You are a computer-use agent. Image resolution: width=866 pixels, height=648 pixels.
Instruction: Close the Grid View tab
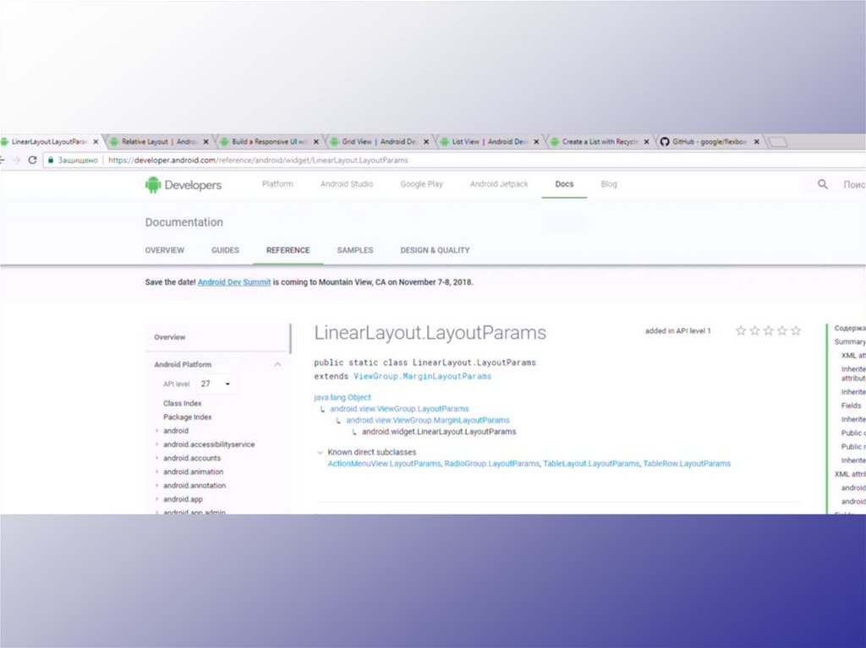click(426, 142)
